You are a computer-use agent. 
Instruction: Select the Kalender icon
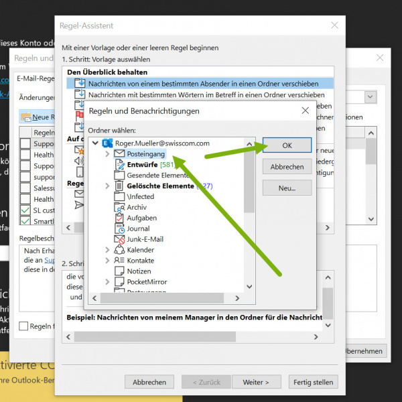click(x=119, y=249)
